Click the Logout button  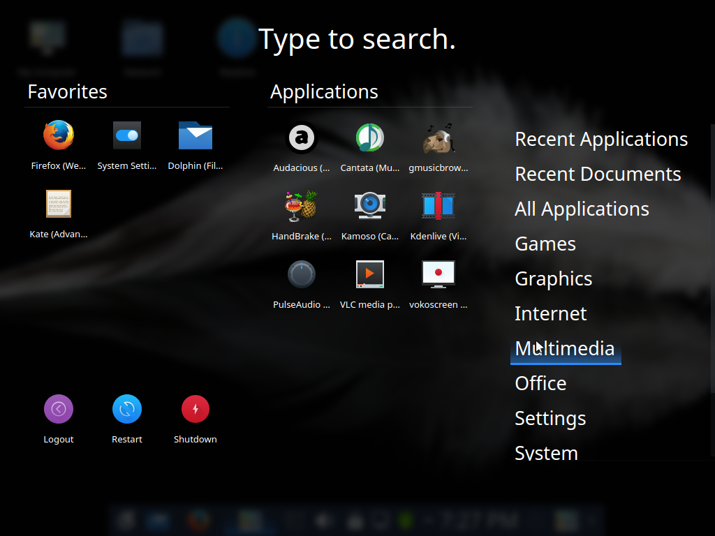[x=59, y=410]
